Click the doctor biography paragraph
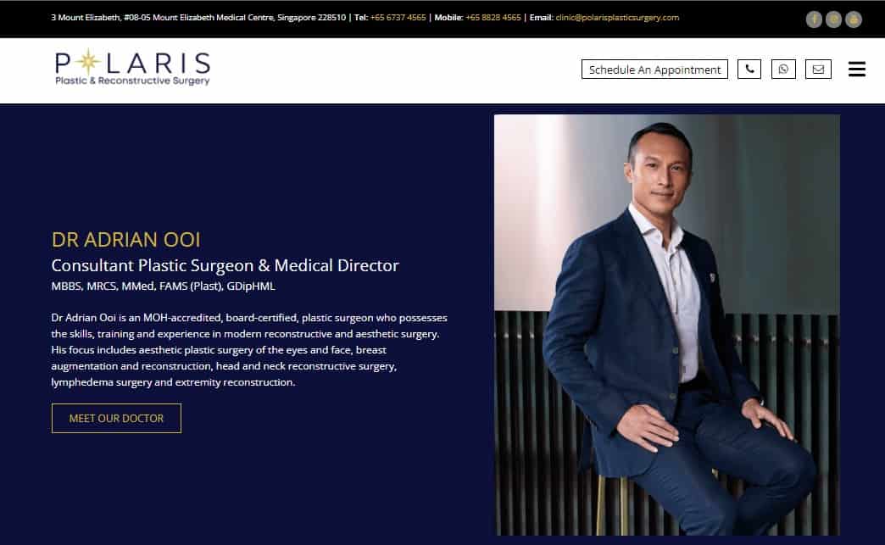Image resolution: width=885 pixels, height=545 pixels. 249,350
